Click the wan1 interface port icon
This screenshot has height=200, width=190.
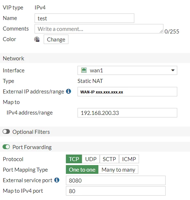[x=84, y=70]
